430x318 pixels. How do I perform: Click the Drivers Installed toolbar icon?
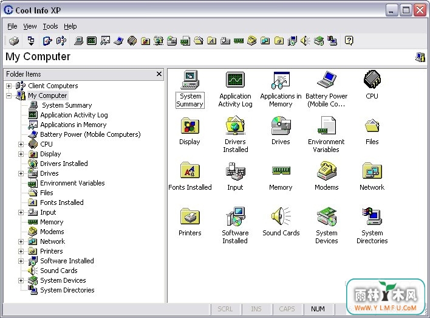[159, 41]
